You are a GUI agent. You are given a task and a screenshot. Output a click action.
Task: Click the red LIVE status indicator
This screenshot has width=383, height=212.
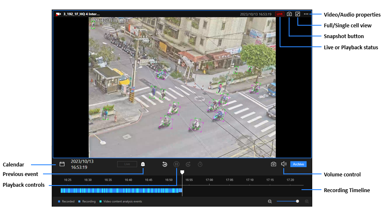[x=280, y=14]
